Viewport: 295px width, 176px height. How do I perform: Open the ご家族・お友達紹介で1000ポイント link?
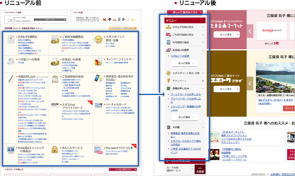[x=186, y=151]
